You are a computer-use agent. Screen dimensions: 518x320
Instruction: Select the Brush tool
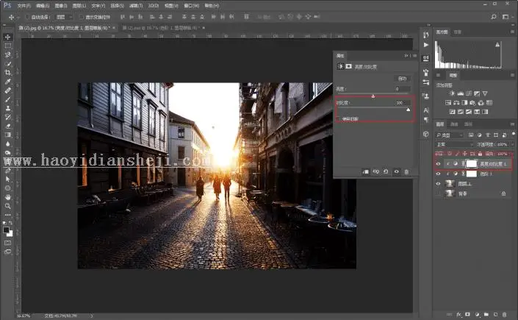[x=8, y=99]
